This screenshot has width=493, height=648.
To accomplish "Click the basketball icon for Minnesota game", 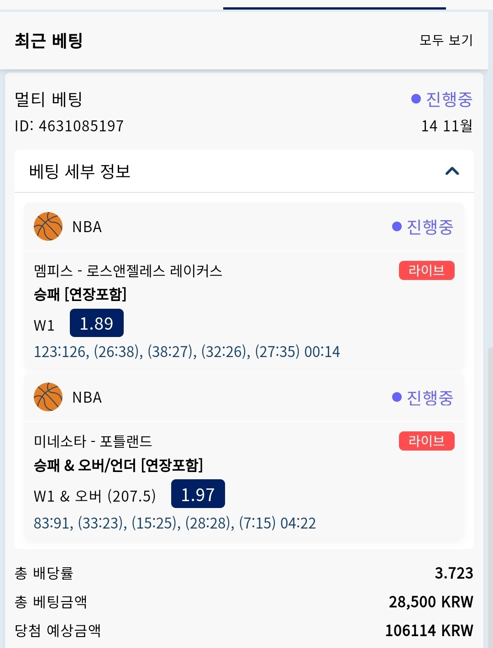I will (48, 397).
